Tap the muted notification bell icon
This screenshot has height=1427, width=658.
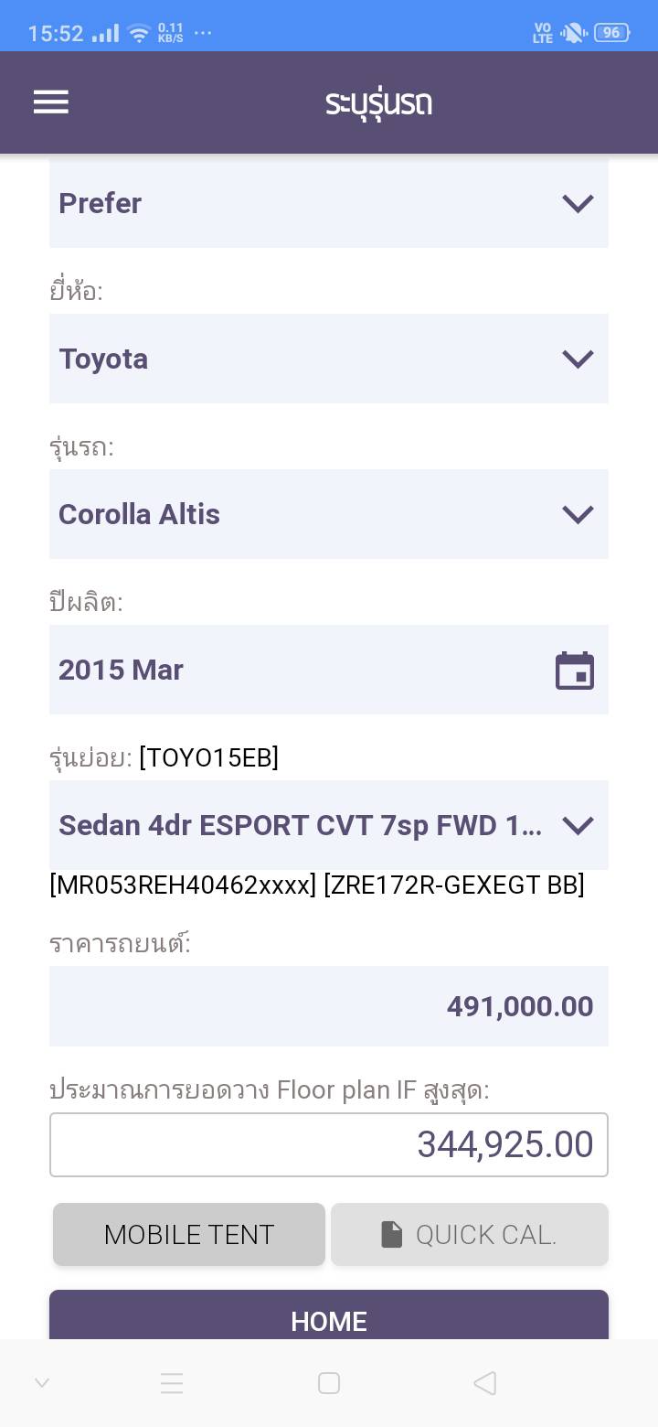(573, 33)
